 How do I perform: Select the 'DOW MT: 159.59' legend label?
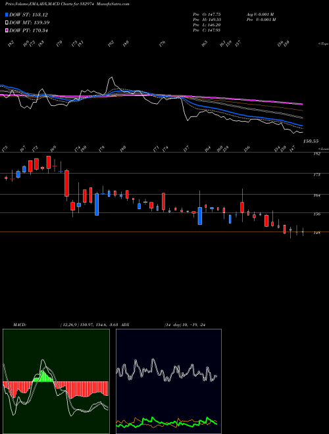pos(30,23)
